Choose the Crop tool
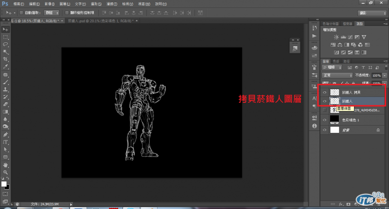 point(6,59)
